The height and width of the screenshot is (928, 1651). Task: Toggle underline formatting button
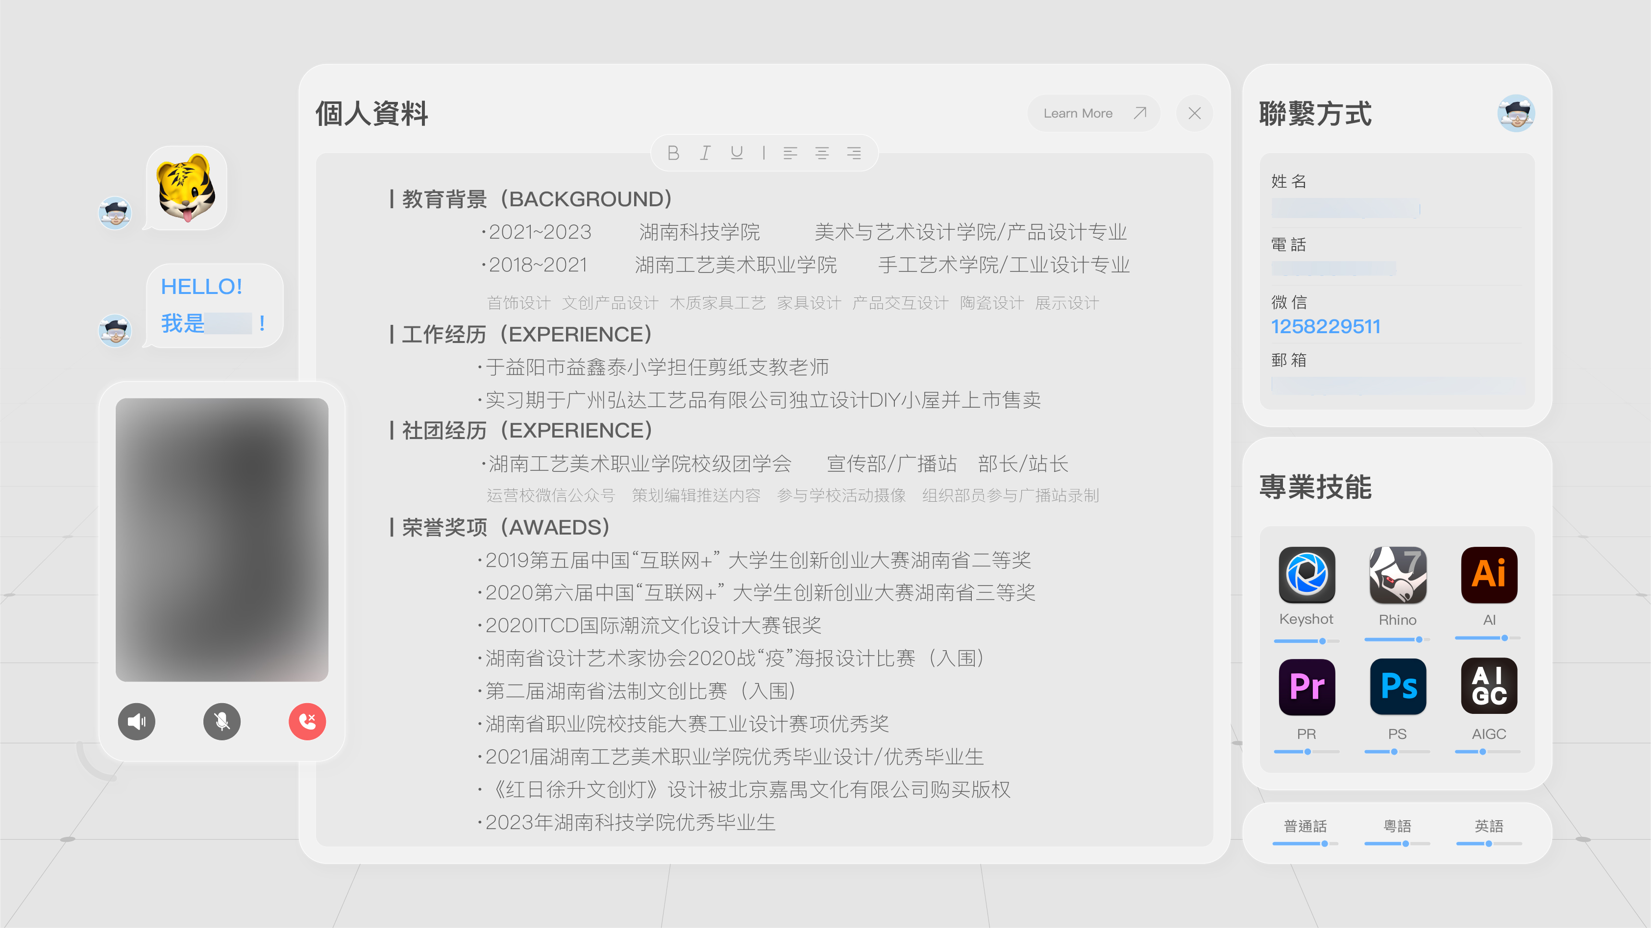(737, 152)
